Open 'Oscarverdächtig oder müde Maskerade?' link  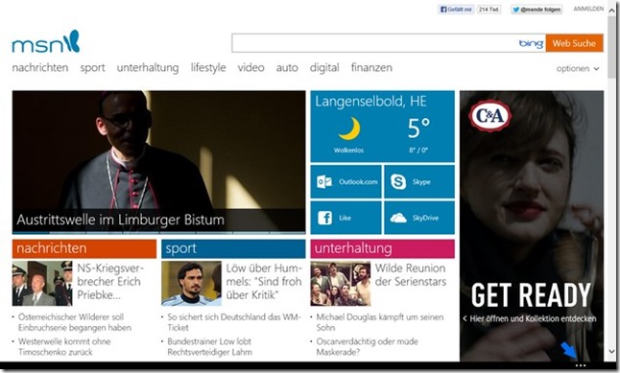tap(367, 346)
